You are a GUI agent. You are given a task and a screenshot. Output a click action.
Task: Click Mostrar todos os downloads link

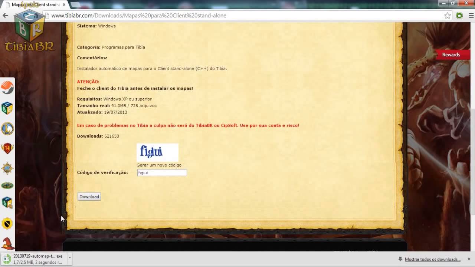tap(433, 259)
